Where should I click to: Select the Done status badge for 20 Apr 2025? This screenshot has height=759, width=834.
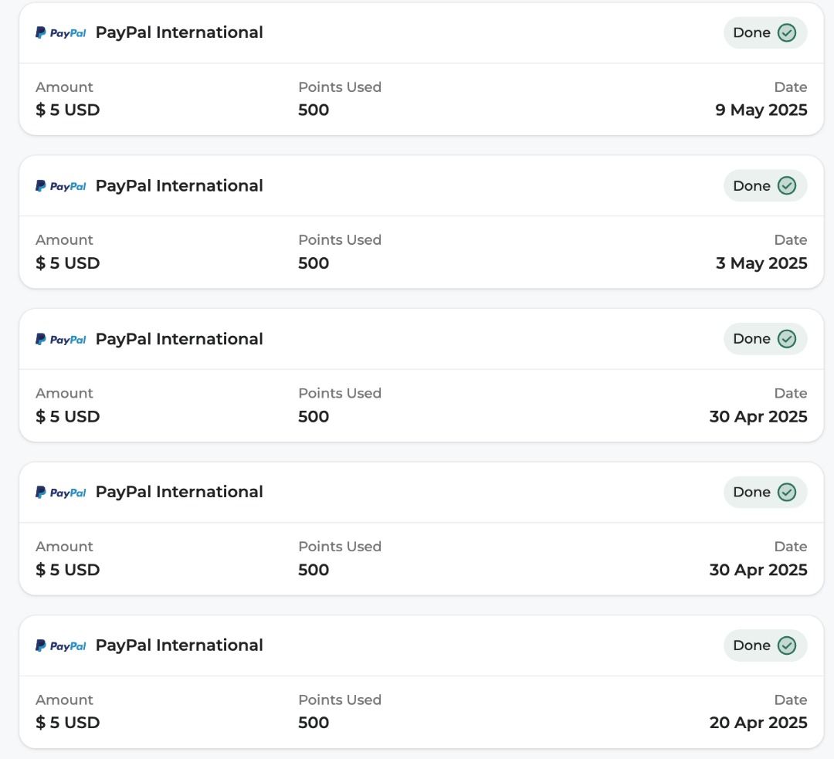click(x=764, y=645)
